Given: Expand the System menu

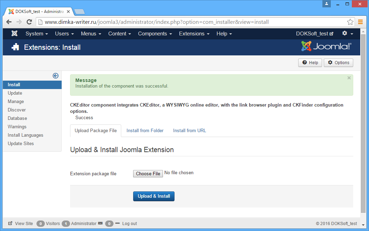Looking at the screenshot, I should (36, 34).
